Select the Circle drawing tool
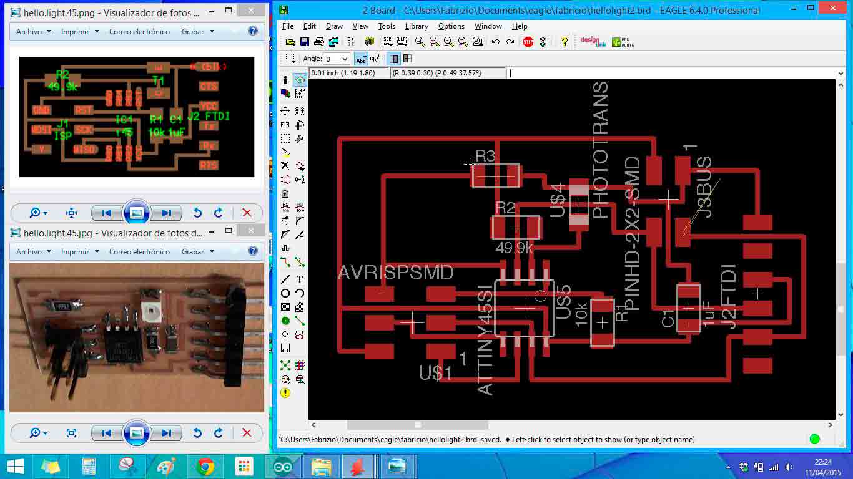The width and height of the screenshot is (853, 479). [285, 293]
